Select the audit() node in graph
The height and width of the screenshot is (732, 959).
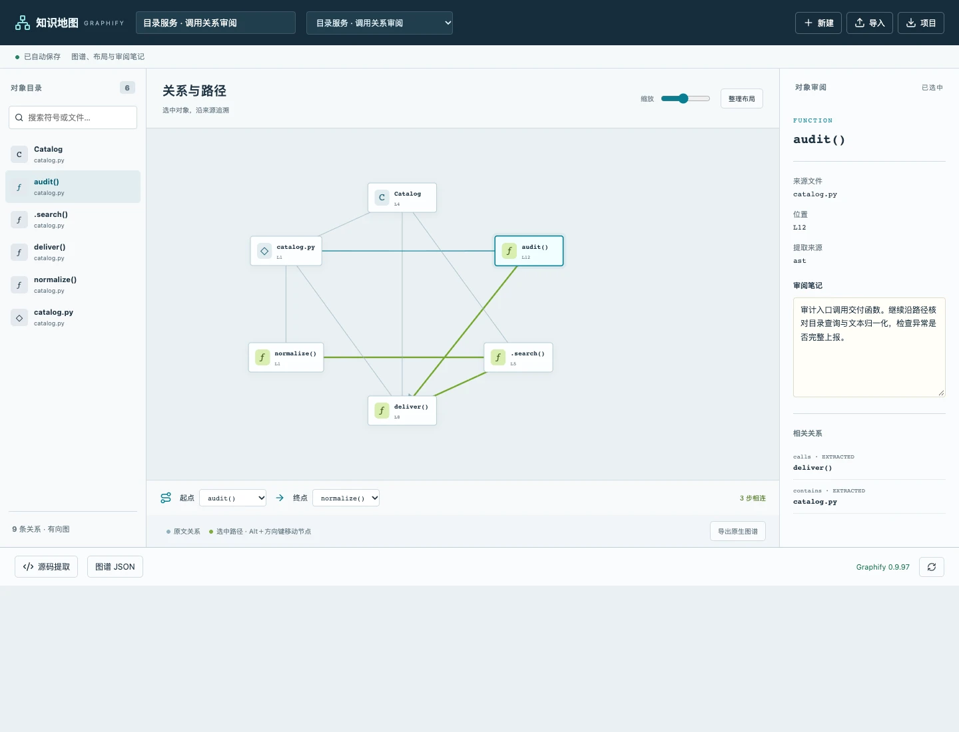(x=529, y=251)
